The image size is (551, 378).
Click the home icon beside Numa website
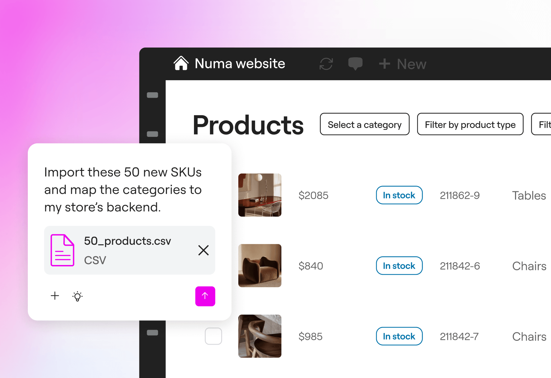(181, 63)
